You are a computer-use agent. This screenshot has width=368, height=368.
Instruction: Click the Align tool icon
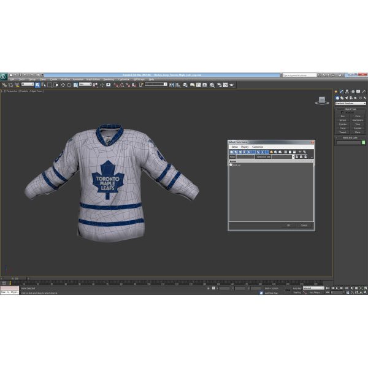(x=178, y=85)
